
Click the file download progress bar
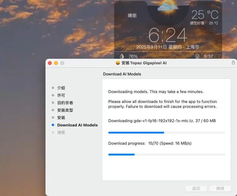pos(167,133)
